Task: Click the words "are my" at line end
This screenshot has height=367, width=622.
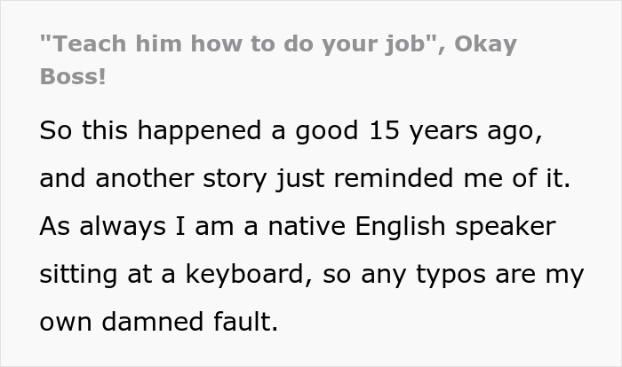Action: (x=549, y=273)
